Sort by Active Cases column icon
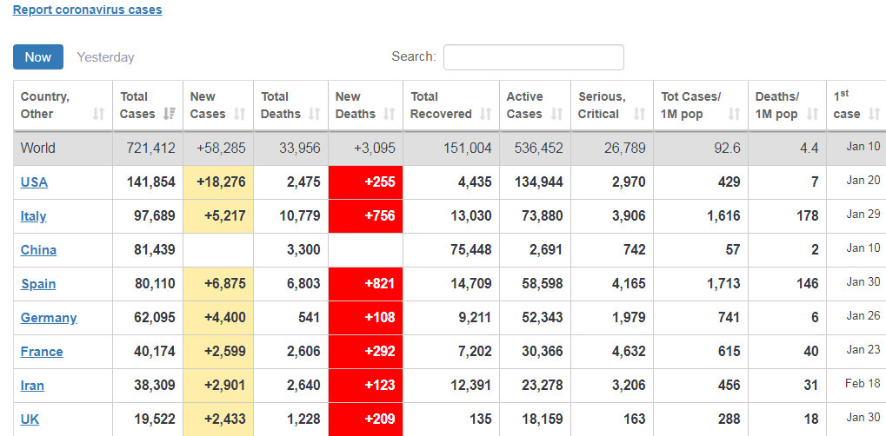886x436 pixels. coord(557,114)
